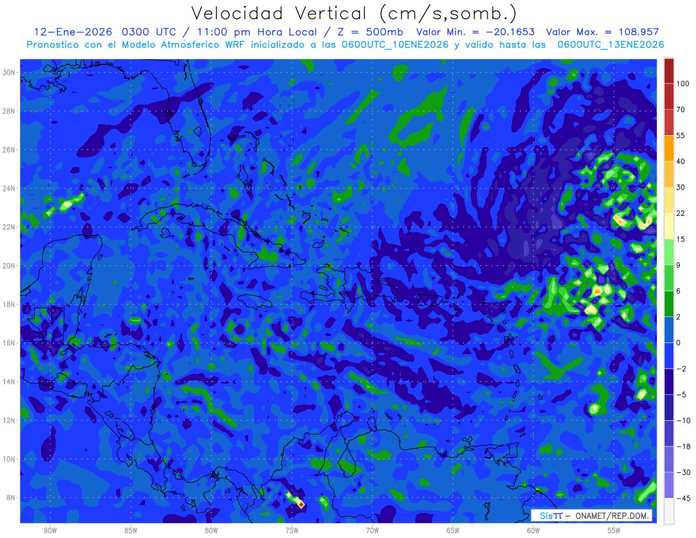Viewport: 696px width, 538px height.
Task: Click the 18N latitude axis label
Action: tap(10, 304)
